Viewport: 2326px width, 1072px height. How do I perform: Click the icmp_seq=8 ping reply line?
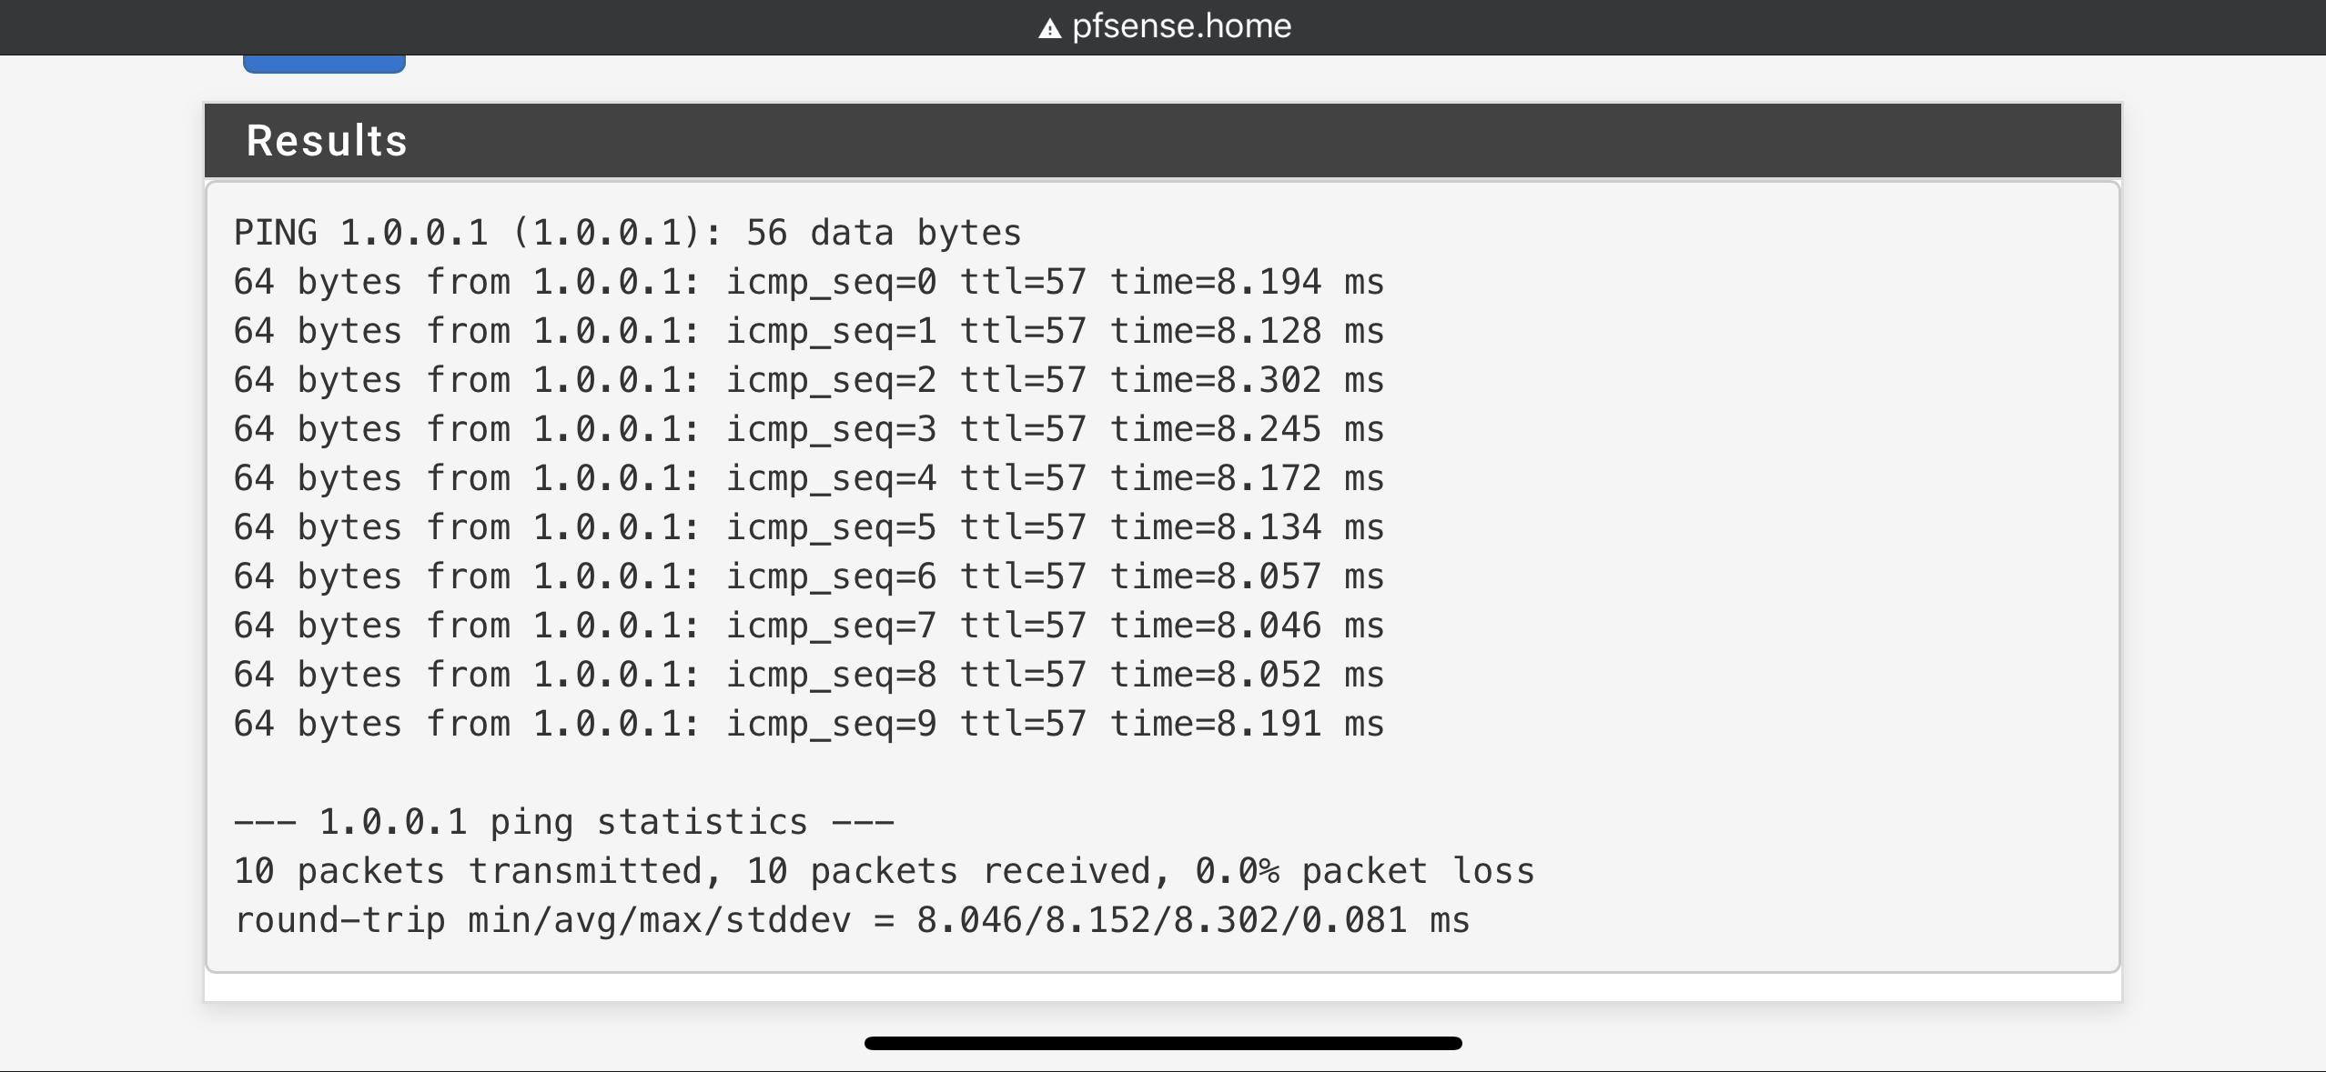coord(809,675)
